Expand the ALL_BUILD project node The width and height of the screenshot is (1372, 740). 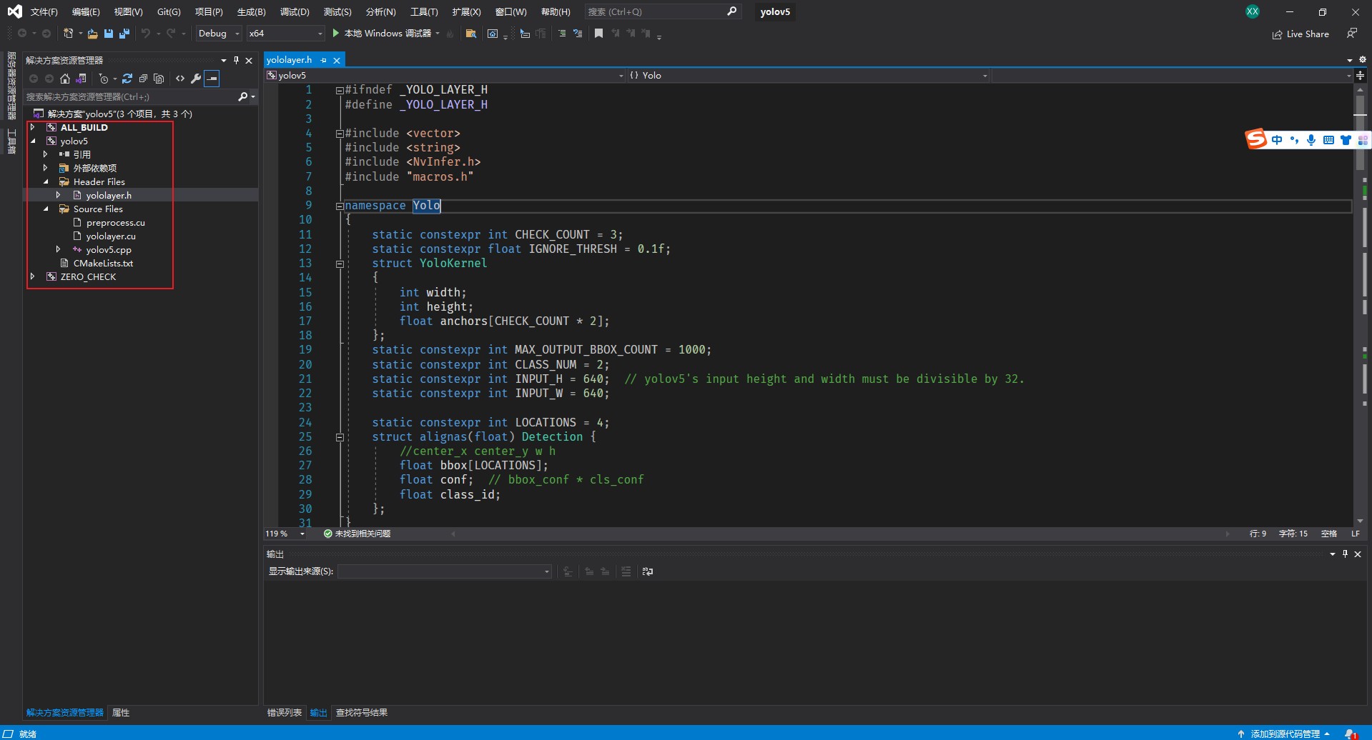coord(32,127)
